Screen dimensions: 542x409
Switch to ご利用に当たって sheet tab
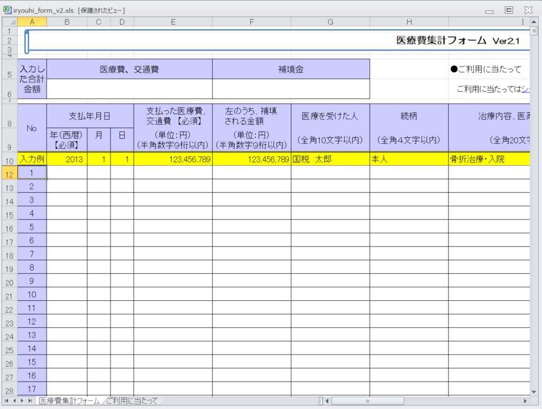pos(132,401)
